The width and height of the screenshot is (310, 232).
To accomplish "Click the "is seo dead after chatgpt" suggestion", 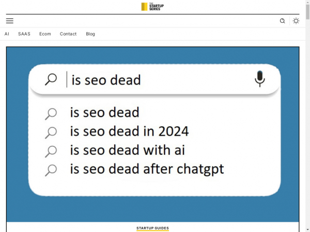I will click(147, 169).
